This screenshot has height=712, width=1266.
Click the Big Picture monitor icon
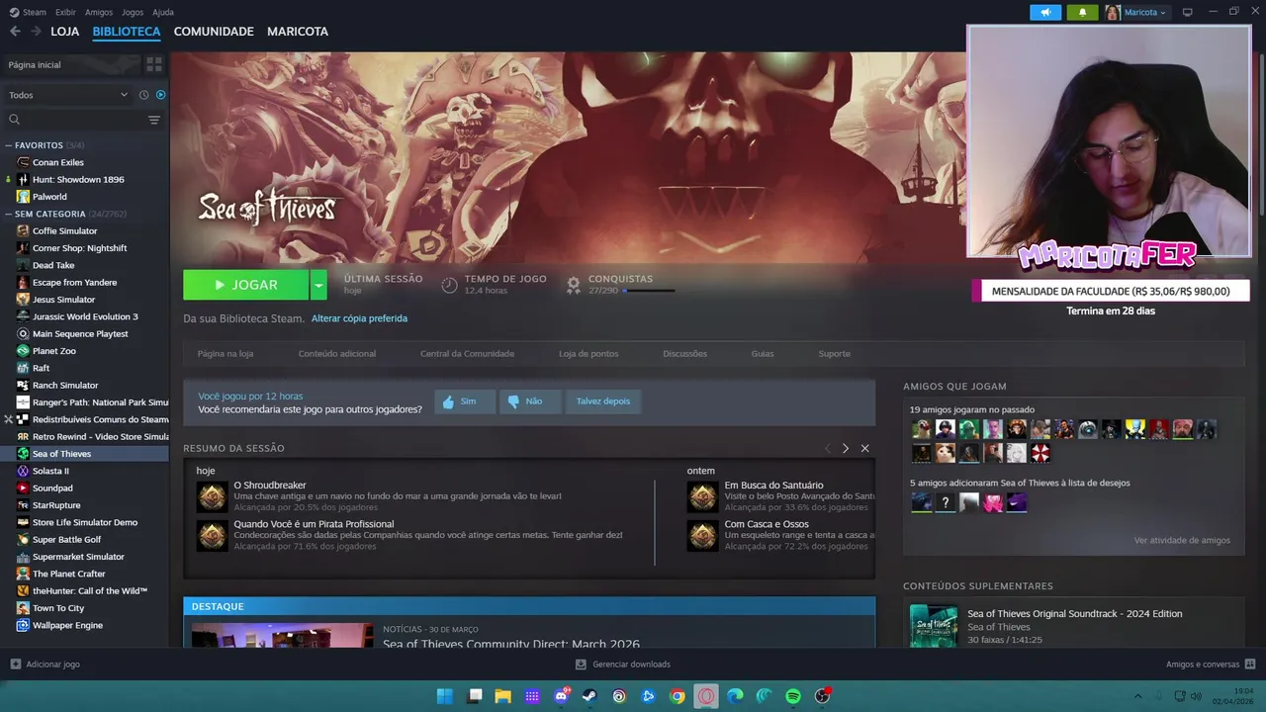coord(1188,12)
